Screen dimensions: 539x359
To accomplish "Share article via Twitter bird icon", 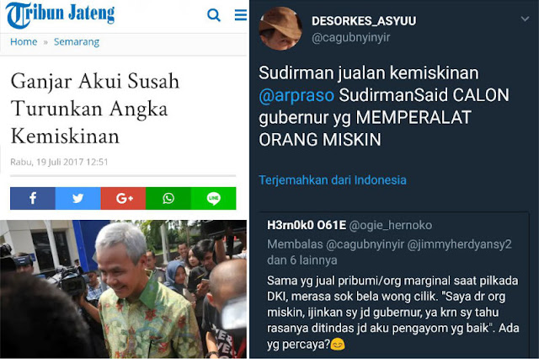I will (x=78, y=198).
